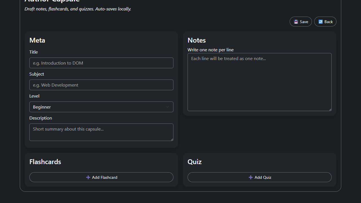Click the Level field label
361x203 pixels.
34,96
